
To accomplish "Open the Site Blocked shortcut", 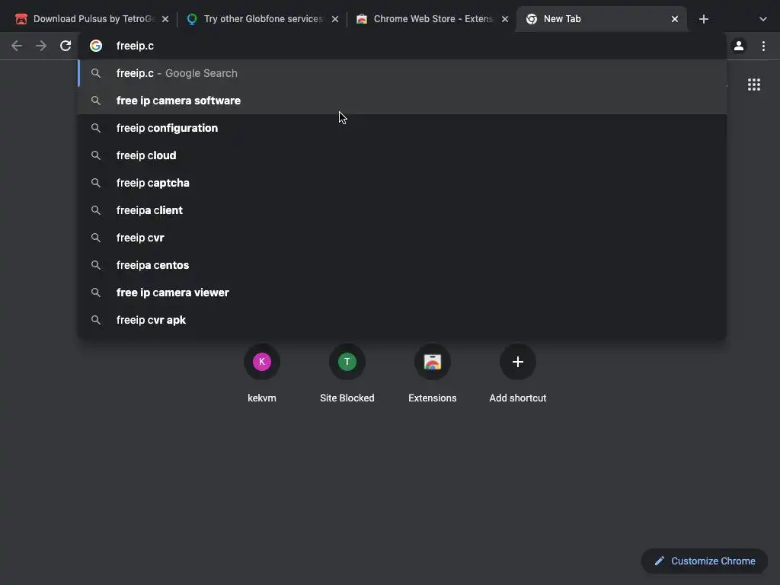I will [347, 373].
